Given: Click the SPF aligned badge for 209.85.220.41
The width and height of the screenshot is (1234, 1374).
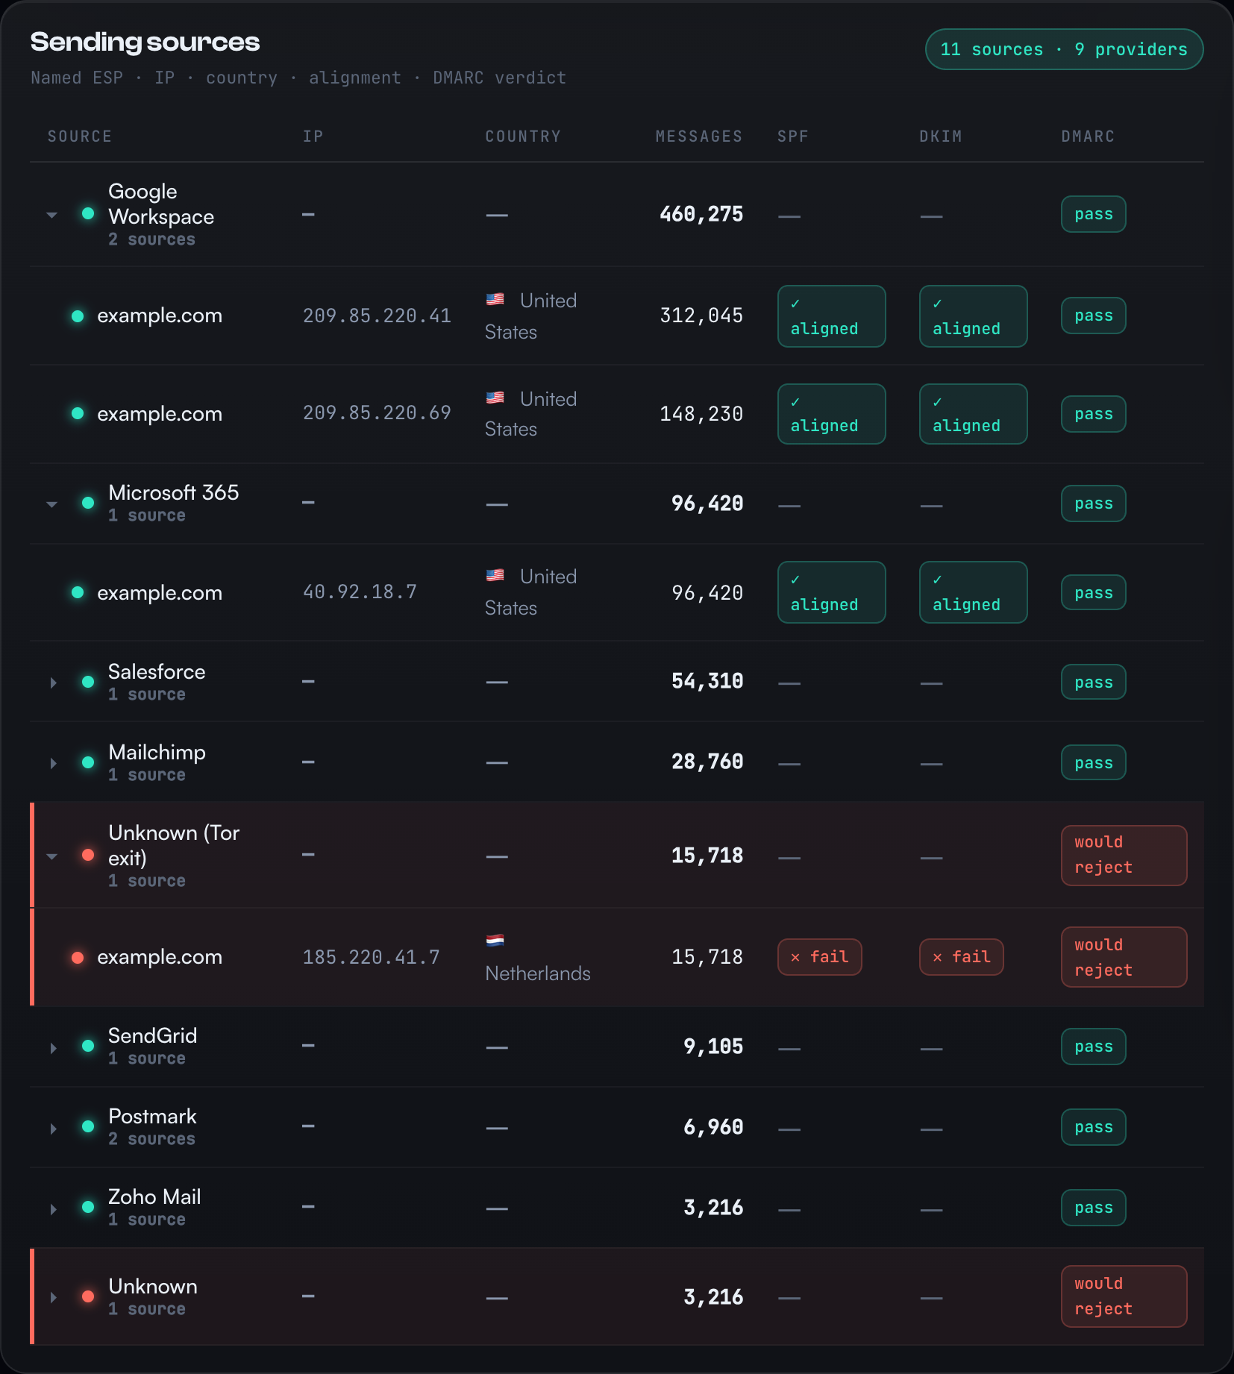Looking at the screenshot, I should coord(832,316).
